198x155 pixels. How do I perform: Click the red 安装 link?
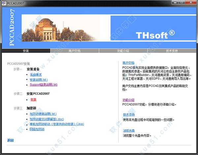pyautogui.click(x=33, y=99)
